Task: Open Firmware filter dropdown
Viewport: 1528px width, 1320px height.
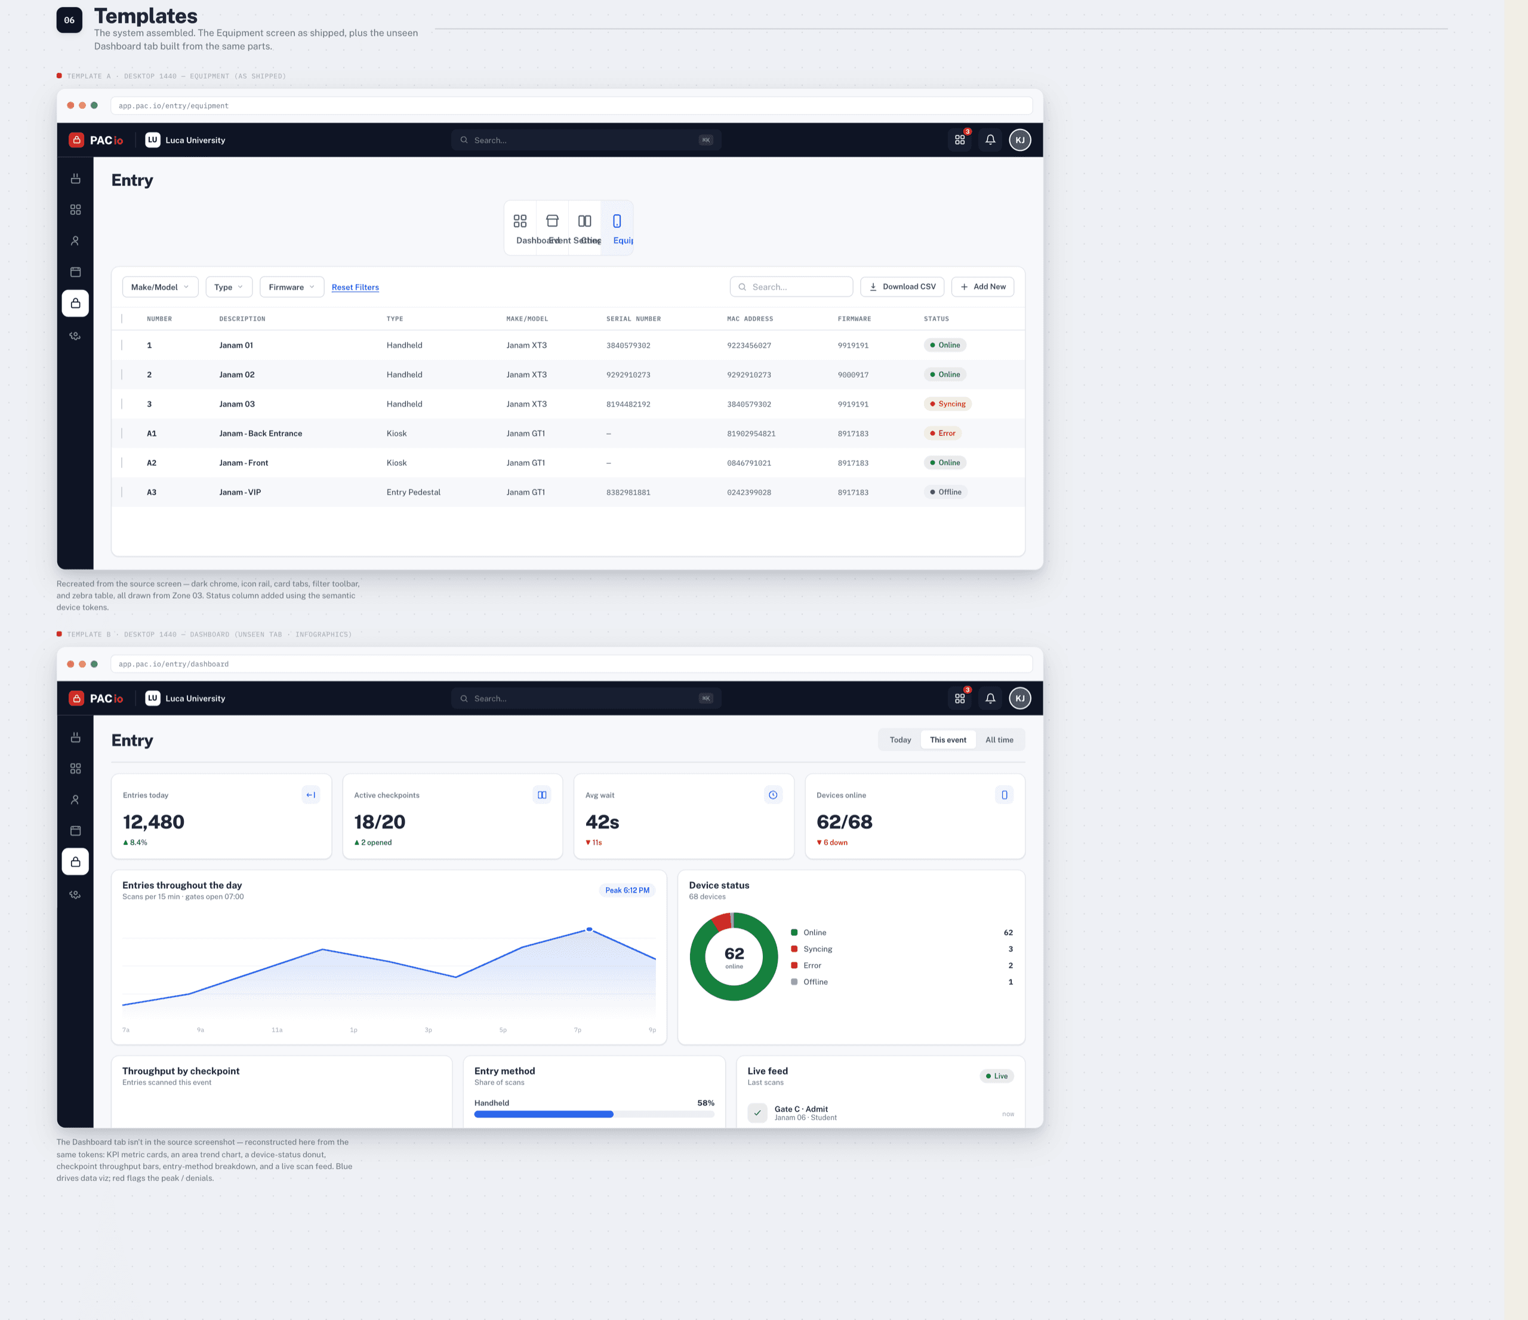Action: coord(292,287)
